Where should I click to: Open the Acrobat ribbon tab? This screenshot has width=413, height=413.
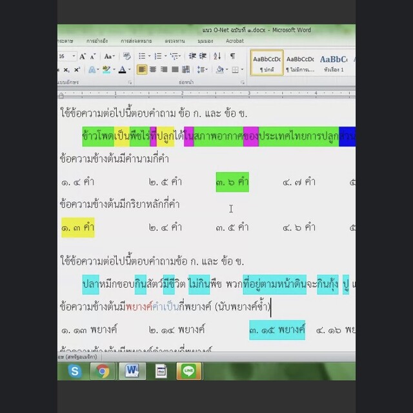[x=234, y=41]
